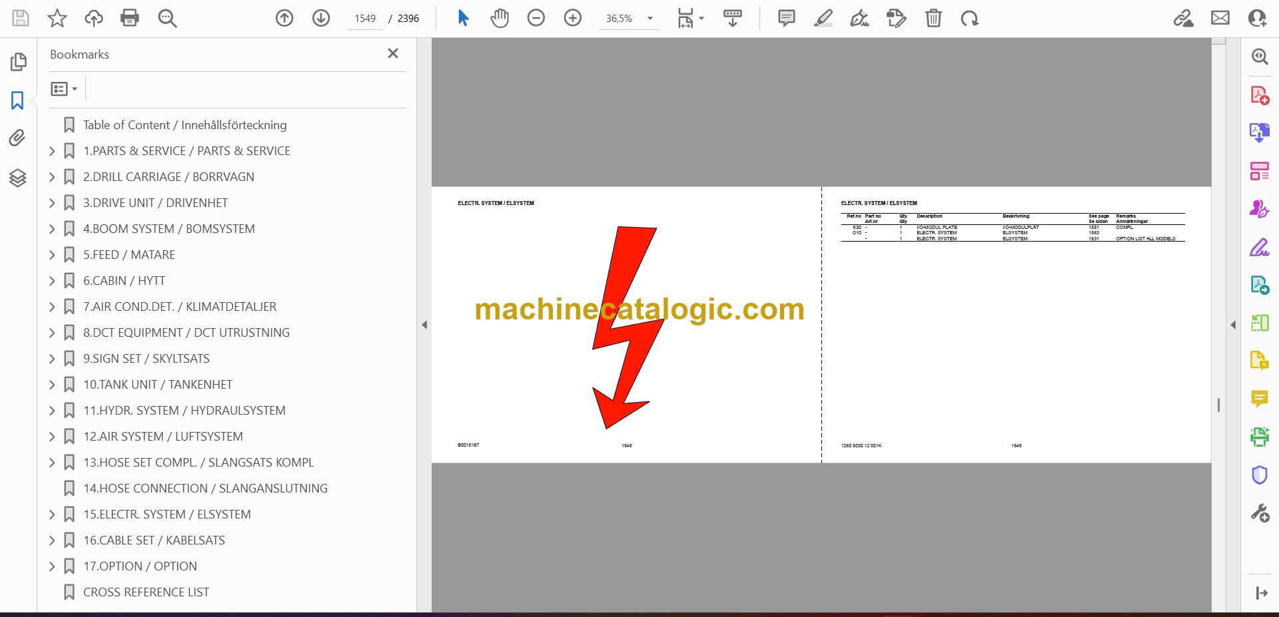Expand 15.ELECTR. SYSTEM / ELSYSTEM bookmark

52,514
